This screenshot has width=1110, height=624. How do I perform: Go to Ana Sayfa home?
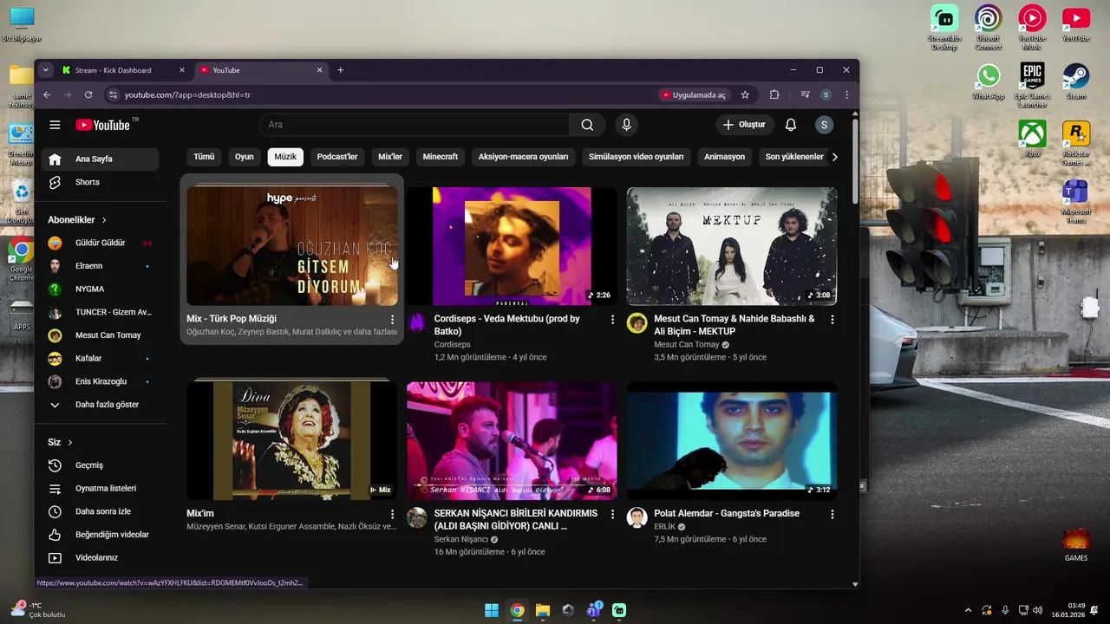point(99,159)
